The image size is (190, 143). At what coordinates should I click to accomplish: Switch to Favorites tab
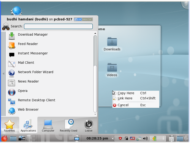click(9, 126)
